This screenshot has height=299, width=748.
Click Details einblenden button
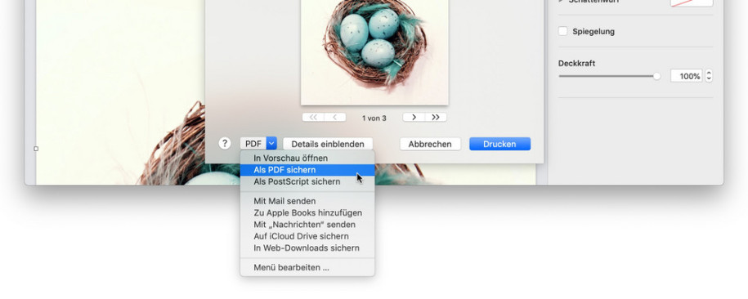[328, 144]
